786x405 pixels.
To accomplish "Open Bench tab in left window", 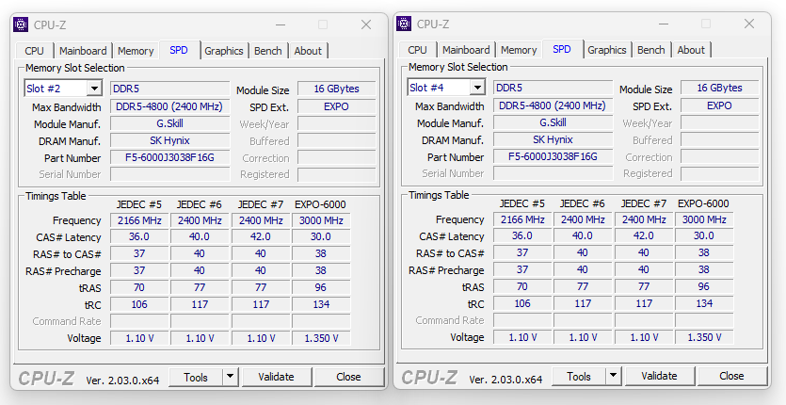I will click(x=267, y=51).
